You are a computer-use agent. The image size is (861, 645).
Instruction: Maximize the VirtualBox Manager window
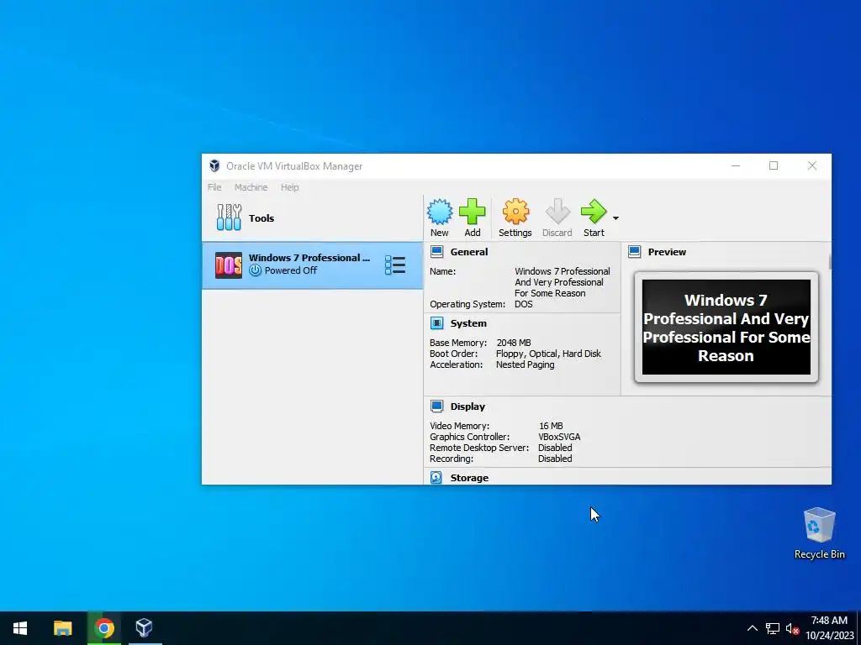click(x=774, y=165)
